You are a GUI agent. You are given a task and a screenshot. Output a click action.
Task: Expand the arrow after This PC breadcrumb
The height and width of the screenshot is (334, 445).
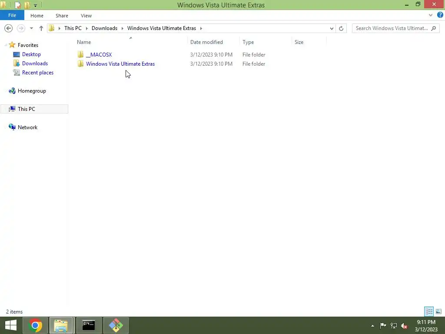tap(87, 28)
